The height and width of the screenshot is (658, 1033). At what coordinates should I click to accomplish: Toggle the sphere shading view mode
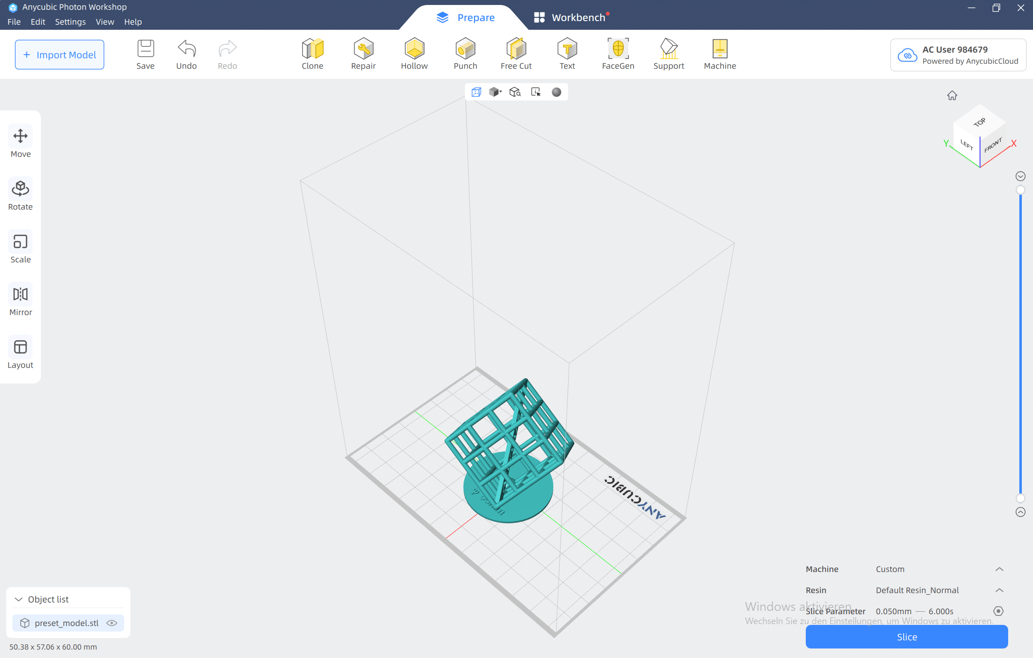[x=556, y=92]
